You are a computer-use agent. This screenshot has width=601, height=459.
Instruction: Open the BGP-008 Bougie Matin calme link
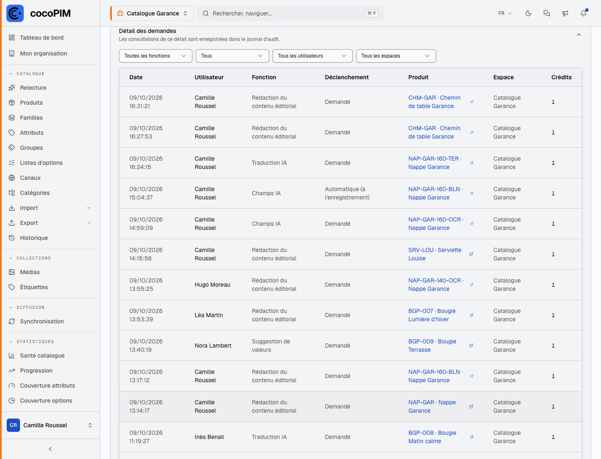coord(432,437)
